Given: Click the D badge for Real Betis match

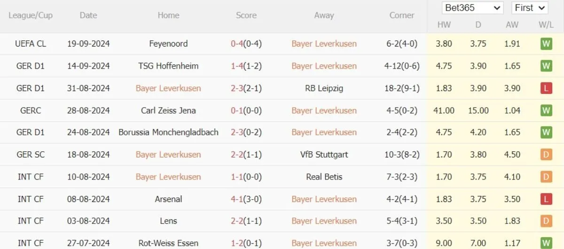Looking at the screenshot, I should [x=546, y=177].
